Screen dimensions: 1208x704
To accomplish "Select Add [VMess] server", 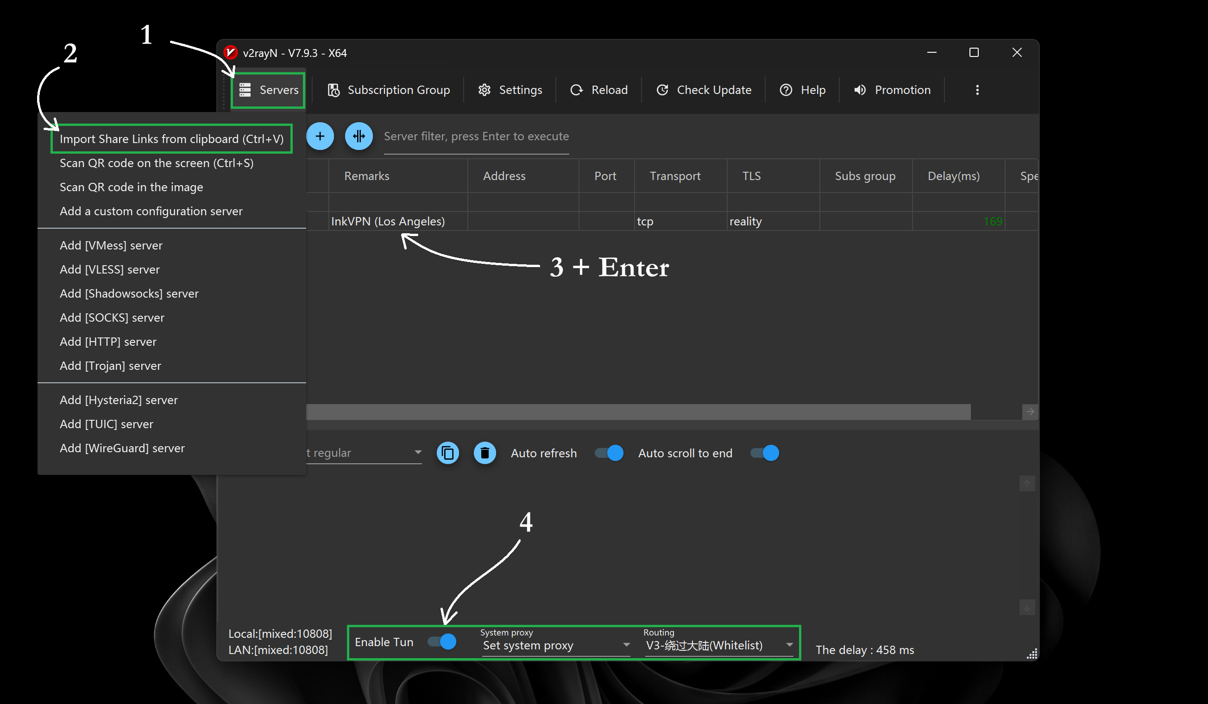I will (172, 246).
